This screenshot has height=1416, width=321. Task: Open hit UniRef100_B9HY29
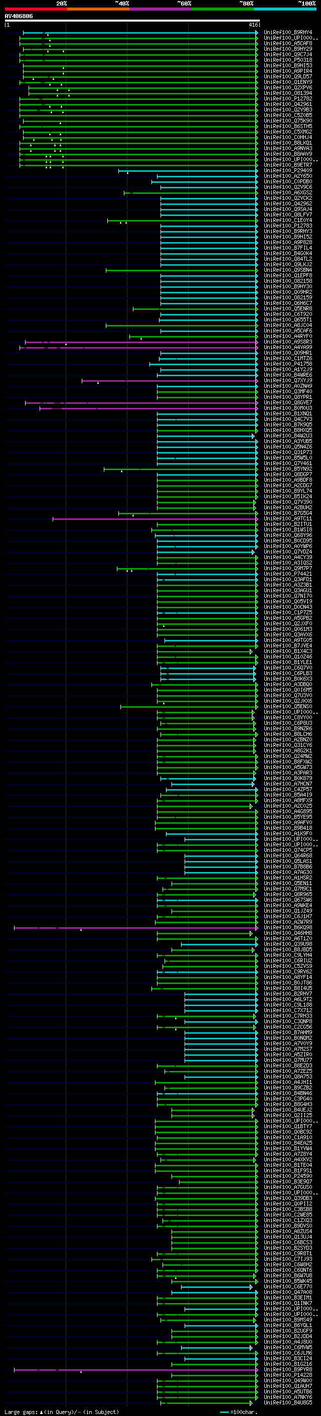click(288, 49)
